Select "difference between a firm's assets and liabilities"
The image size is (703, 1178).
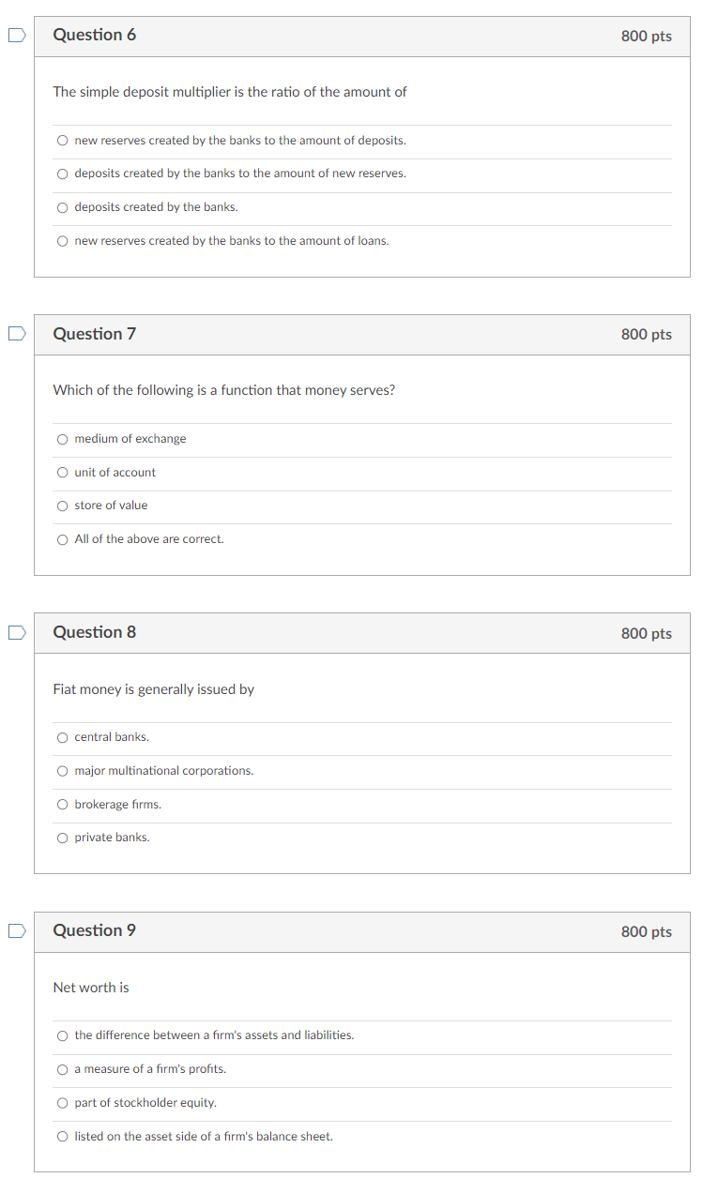pos(62,1035)
